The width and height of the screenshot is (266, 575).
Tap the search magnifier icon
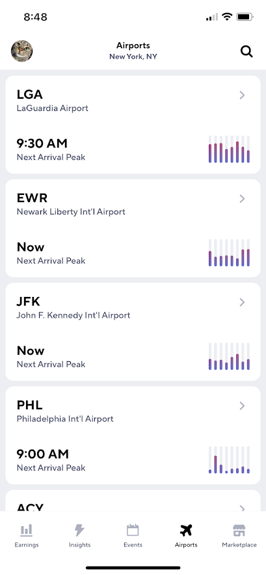pos(246,51)
